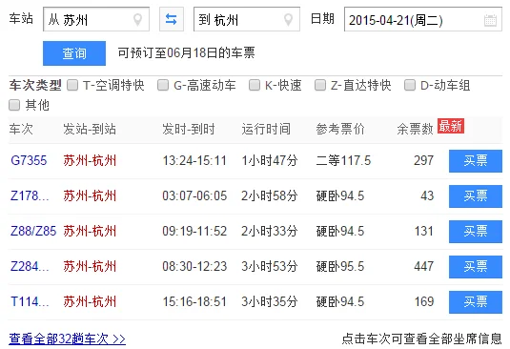Toggle the D-动车组 checkbox
Image resolution: width=510 pixels, height=349 pixels.
tap(410, 85)
